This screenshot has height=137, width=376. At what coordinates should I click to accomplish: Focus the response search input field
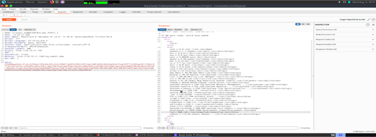[237, 128]
